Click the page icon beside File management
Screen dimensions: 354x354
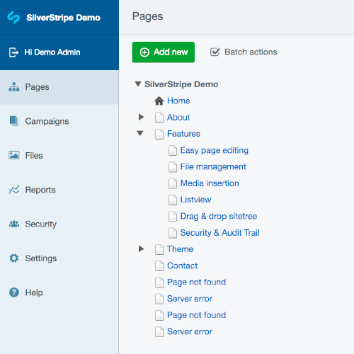(173, 167)
